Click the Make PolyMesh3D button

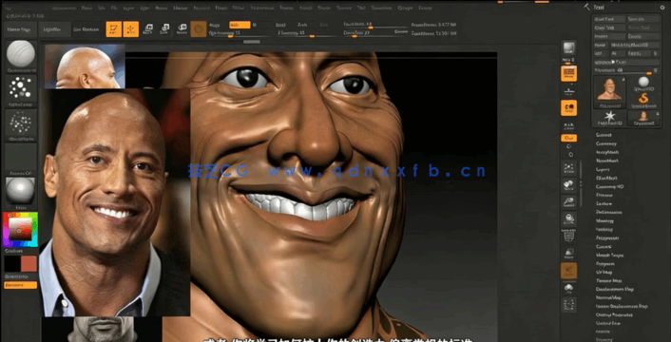click(635, 45)
